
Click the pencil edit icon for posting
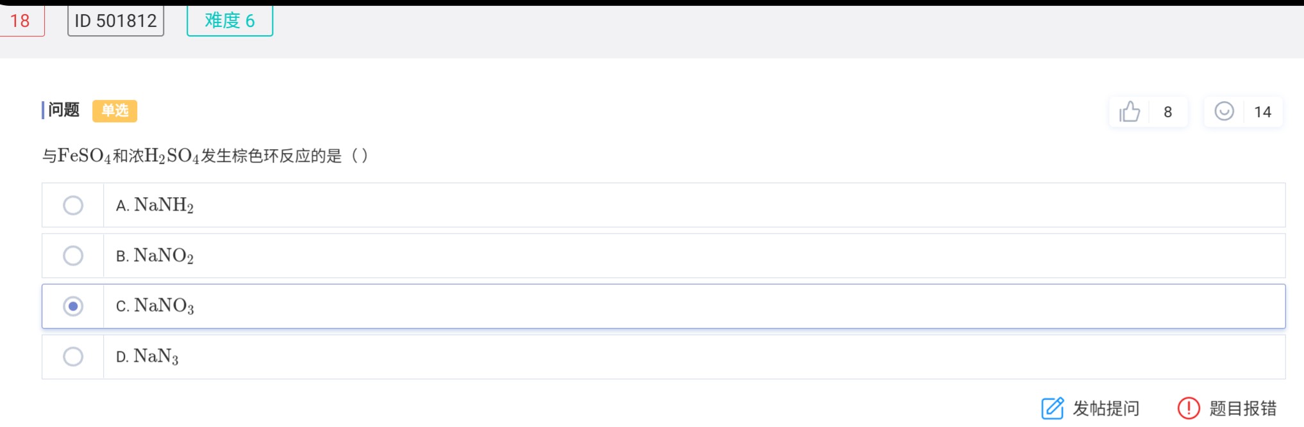(x=1052, y=408)
